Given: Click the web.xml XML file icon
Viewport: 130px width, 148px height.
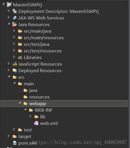Looking at the screenshot, I should [x=36, y=123].
